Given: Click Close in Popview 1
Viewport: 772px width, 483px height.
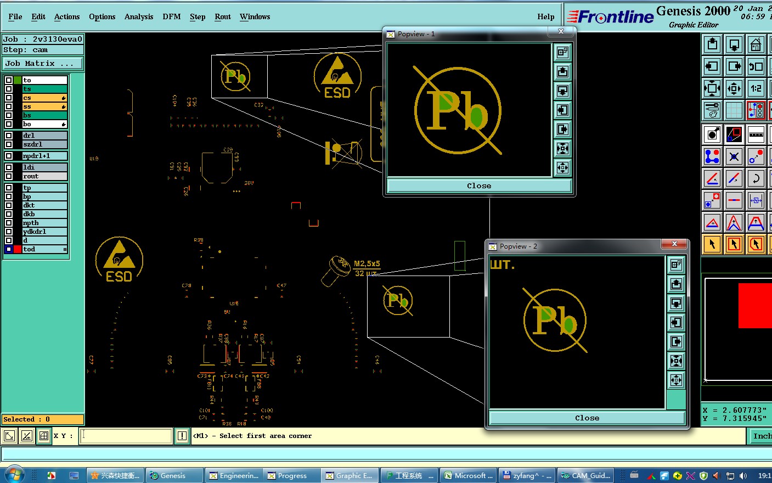Looking at the screenshot, I should [479, 186].
